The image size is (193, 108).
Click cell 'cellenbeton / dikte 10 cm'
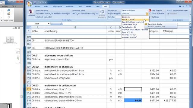75,89
